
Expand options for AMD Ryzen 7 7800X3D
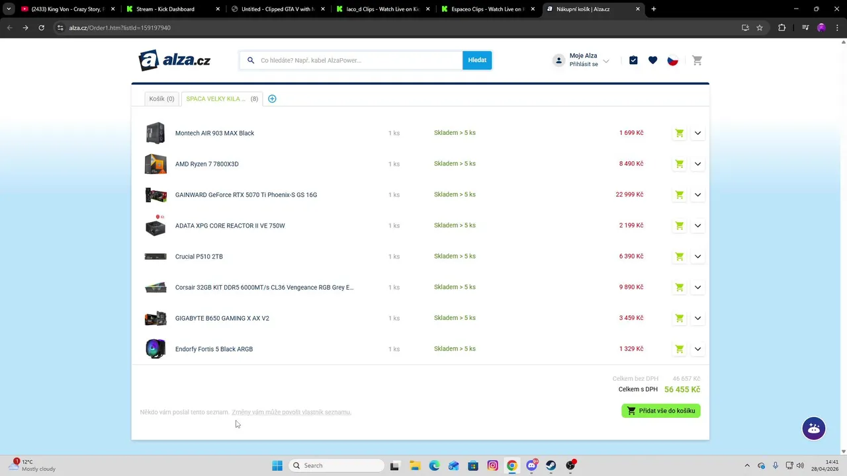[x=697, y=164]
